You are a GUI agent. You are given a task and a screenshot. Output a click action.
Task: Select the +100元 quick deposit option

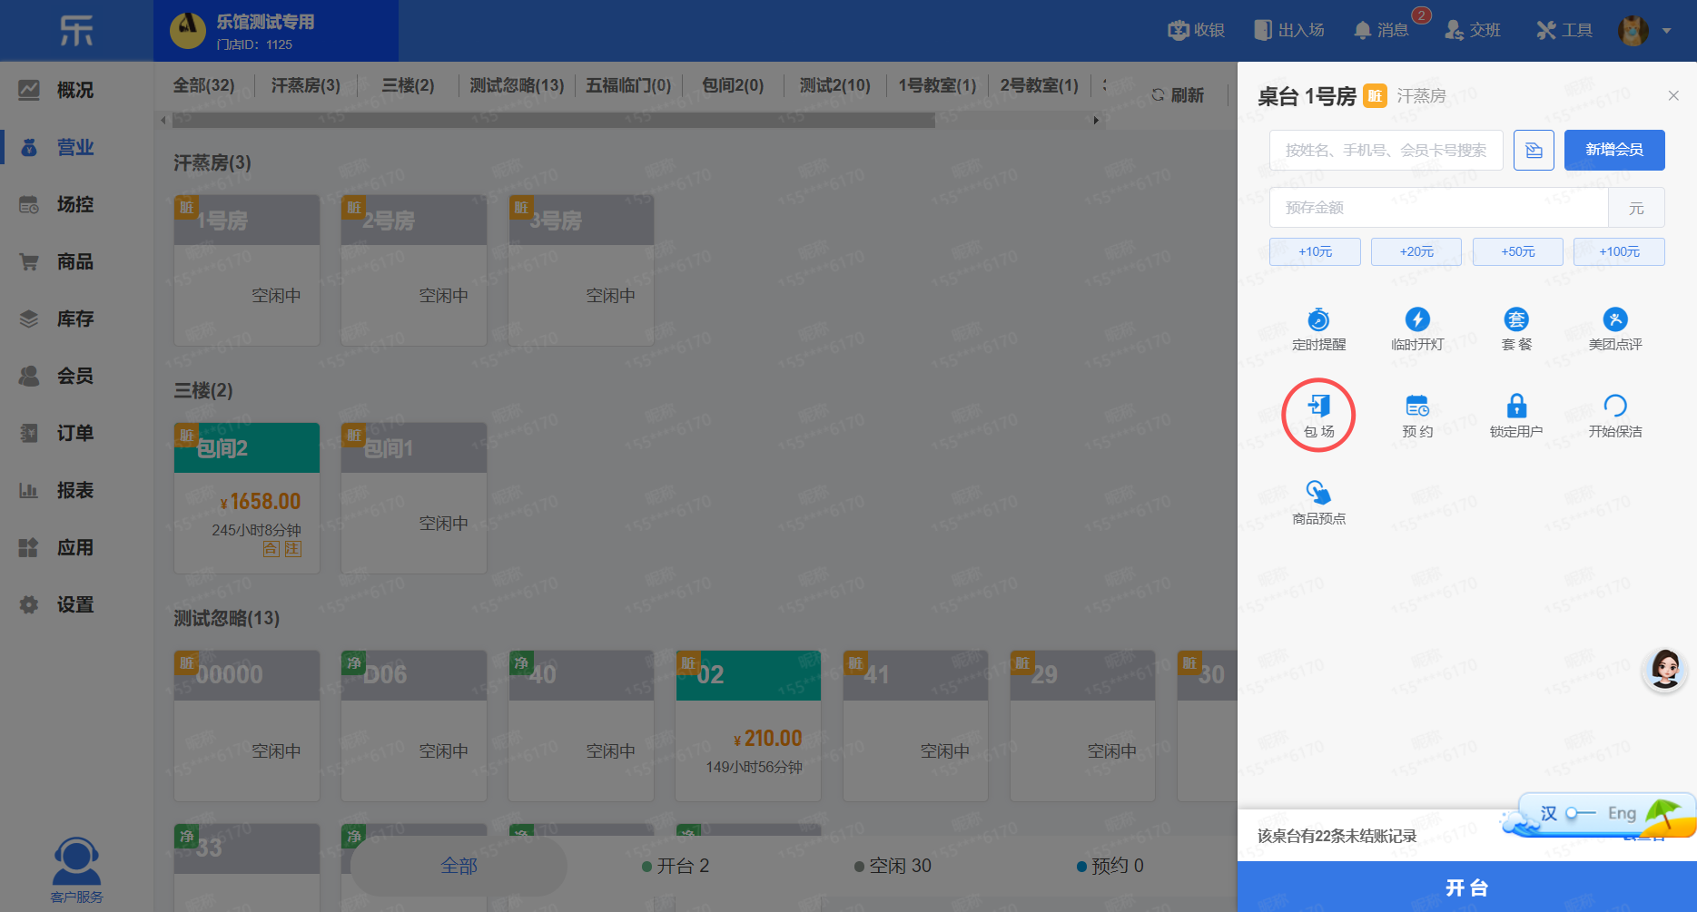[x=1619, y=251]
